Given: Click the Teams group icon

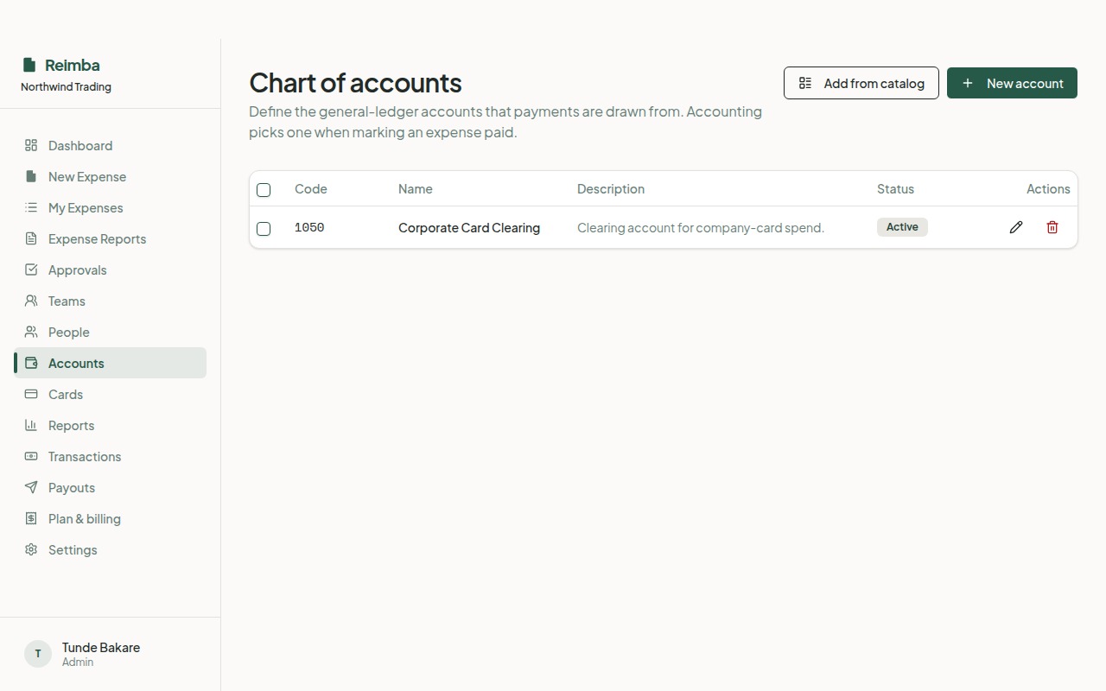Looking at the screenshot, I should (x=31, y=301).
